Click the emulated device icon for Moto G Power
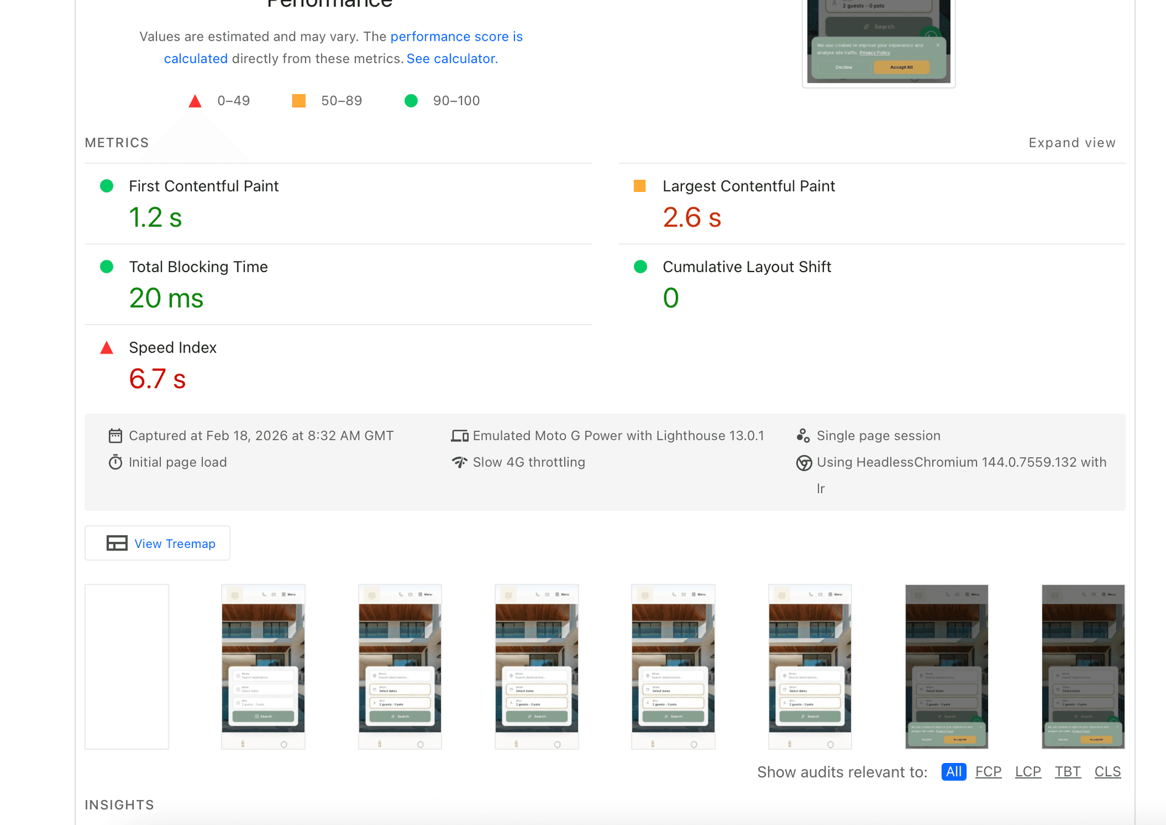 coord(460,436)
